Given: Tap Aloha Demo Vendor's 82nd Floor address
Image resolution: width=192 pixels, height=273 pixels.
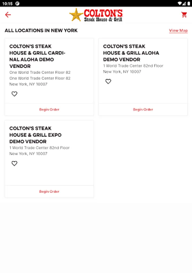Looking at the screenshot, I should coord(133,66).
